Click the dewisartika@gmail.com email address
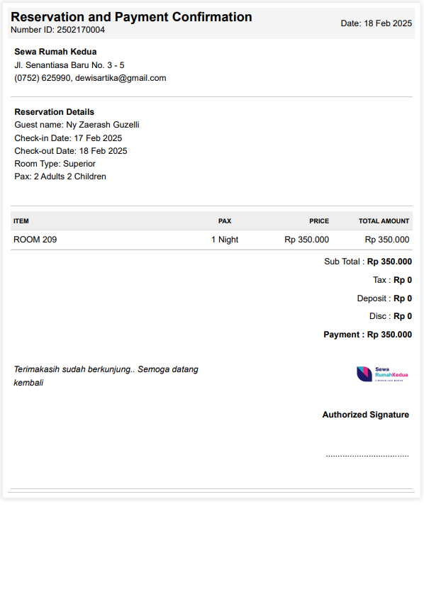This screenshot has width=424, height=599. (121, 78)
